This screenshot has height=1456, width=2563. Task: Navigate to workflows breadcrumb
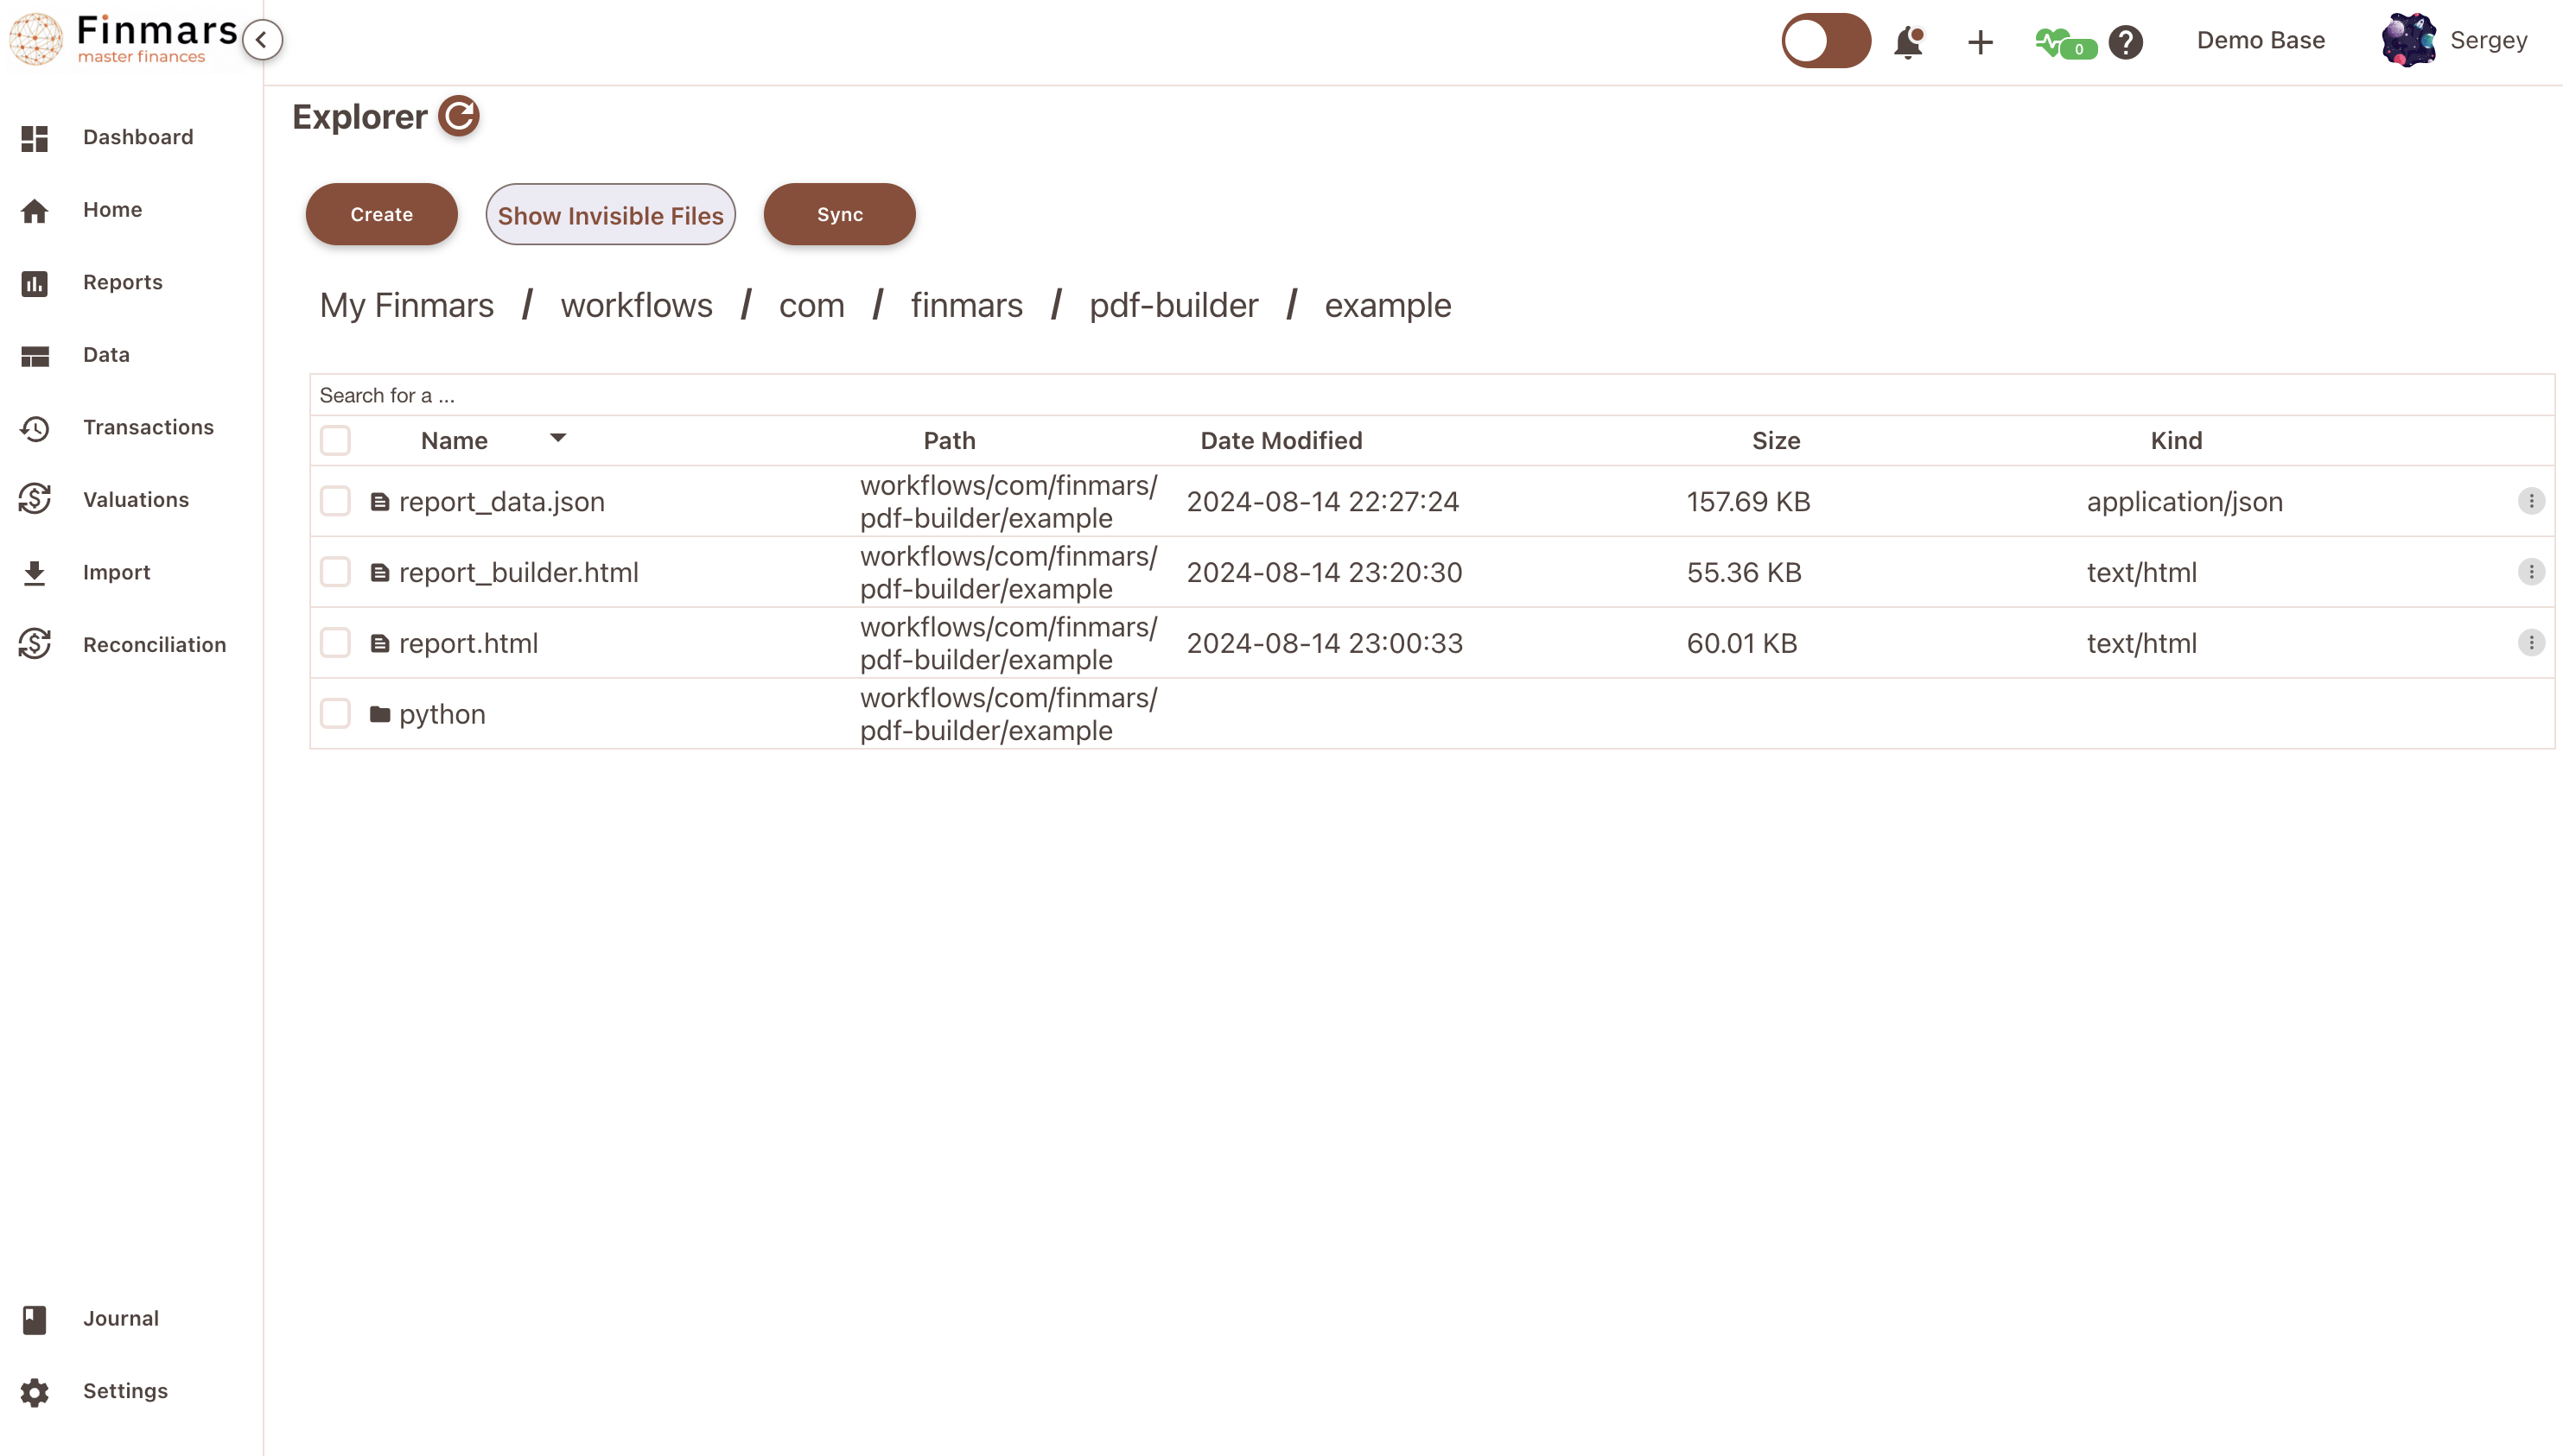636,305
